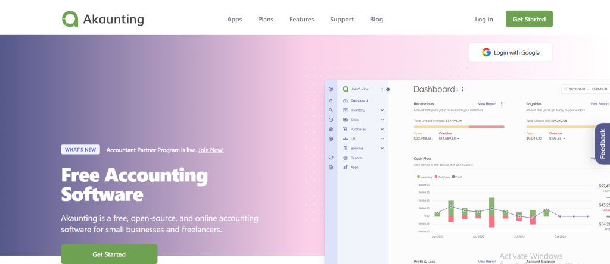Open the Dashboard title switcher arrows
Screen dimensions: 610x264
tap(457, 90)
